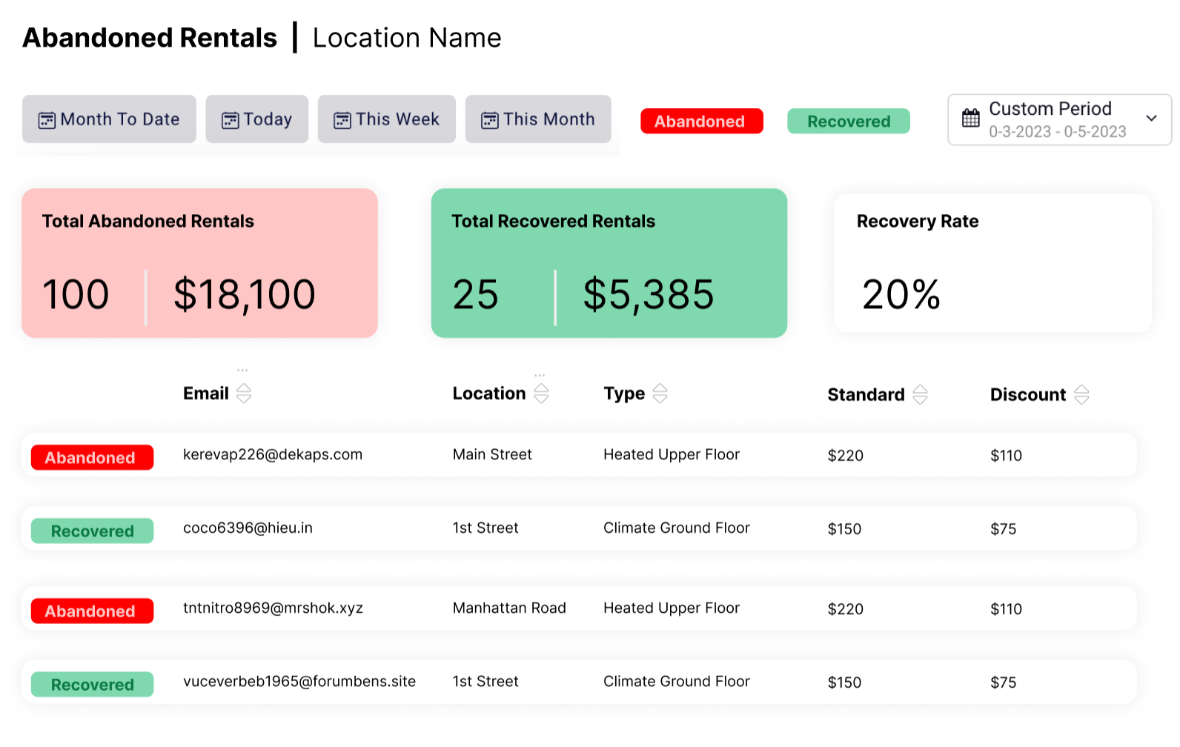
Task: Click Abandoned status badge for kerevap226 row
Action: [x=92, y=457]
